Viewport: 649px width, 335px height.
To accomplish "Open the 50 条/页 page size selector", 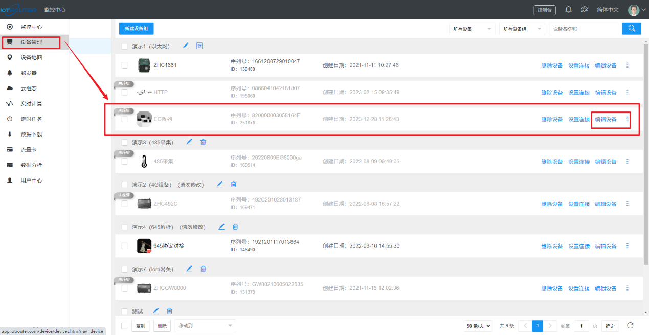I will pos(478,326).
